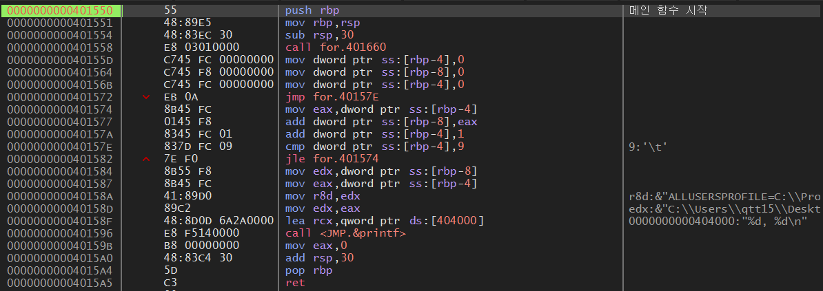
Task: Click the bytes 'EB 0A'
Action: tap(181, 97)
